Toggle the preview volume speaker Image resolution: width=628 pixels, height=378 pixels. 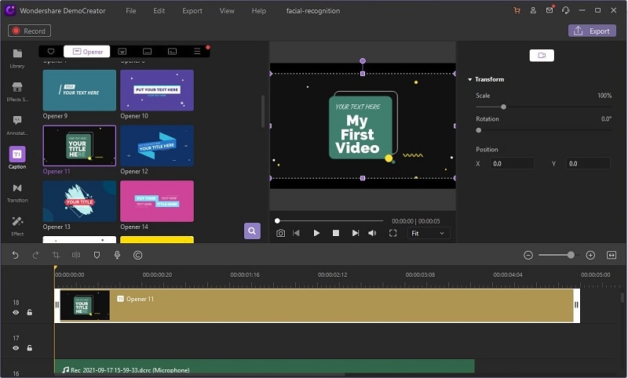point(372,233)
